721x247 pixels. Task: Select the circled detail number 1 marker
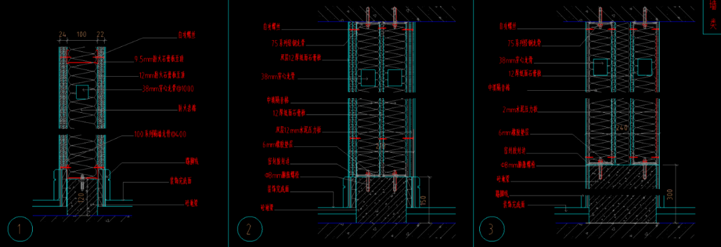20,229
